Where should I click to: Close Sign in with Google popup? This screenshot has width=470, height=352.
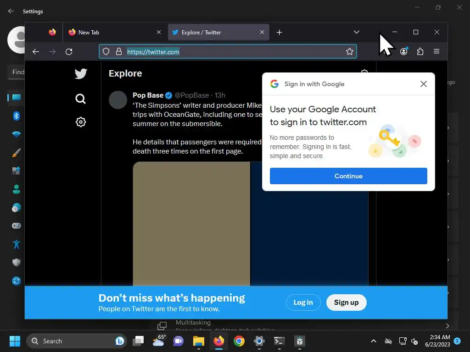[x=423, y=84]
